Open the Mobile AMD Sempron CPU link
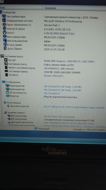This screenshot has height=190, width=106. tap(69, 61)
